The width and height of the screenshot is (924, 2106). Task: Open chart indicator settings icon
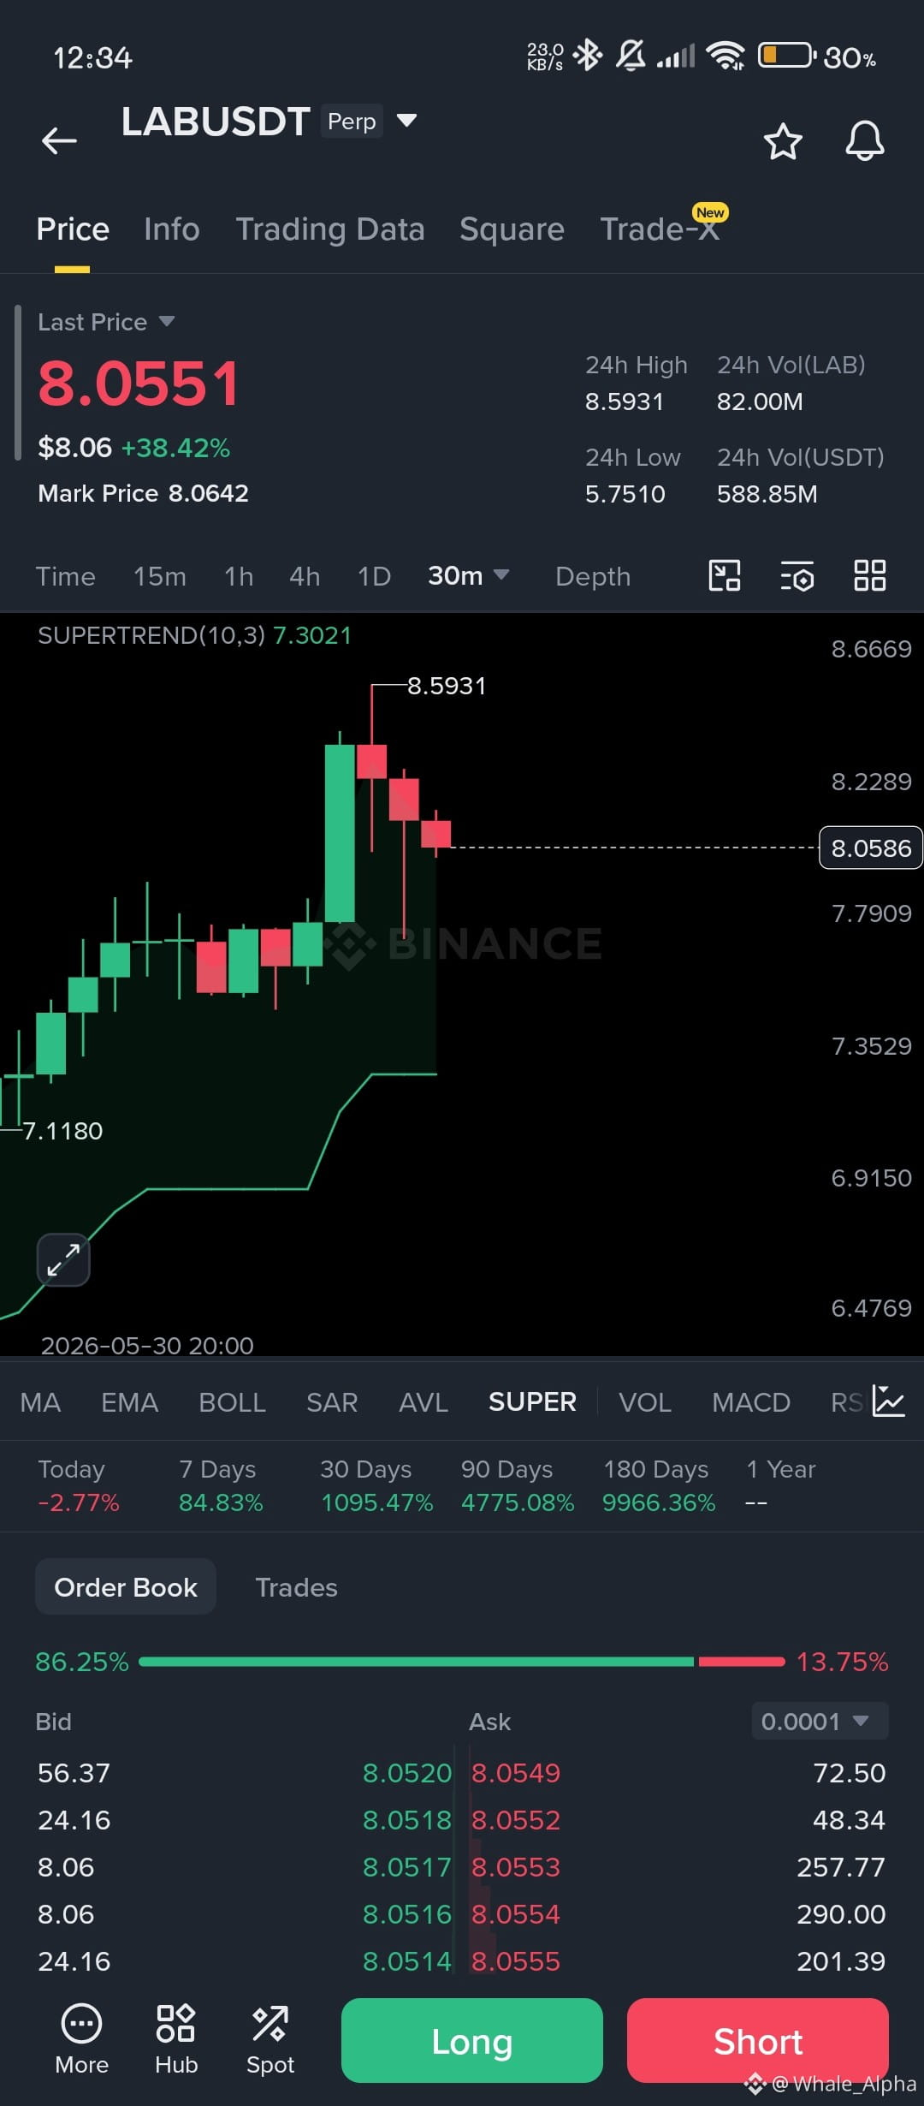tap(797, 575)
